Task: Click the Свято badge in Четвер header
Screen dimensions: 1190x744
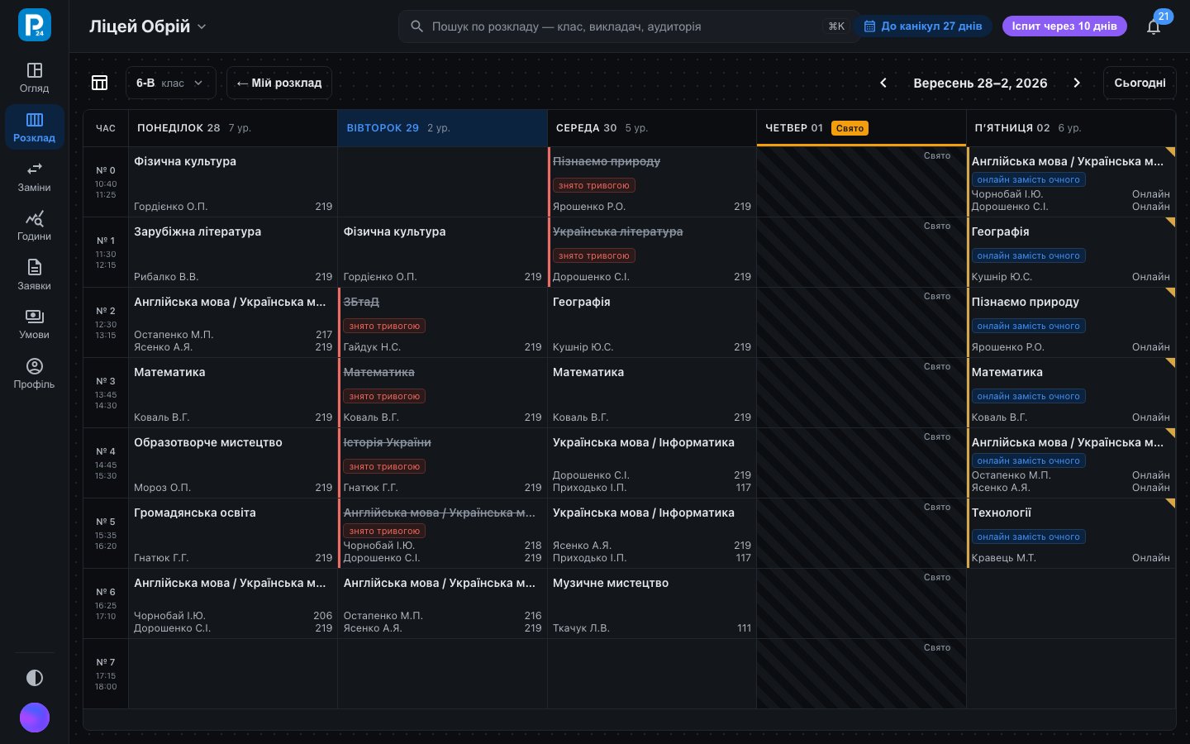Action: pos(850,128)
